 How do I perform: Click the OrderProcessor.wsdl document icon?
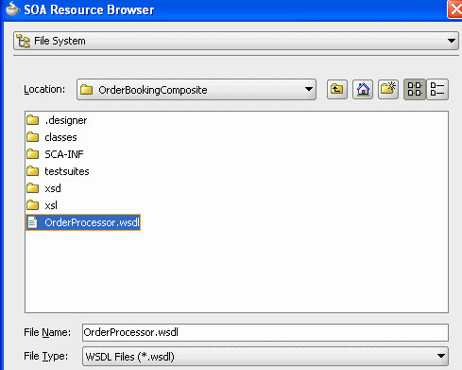coord(33,222)
